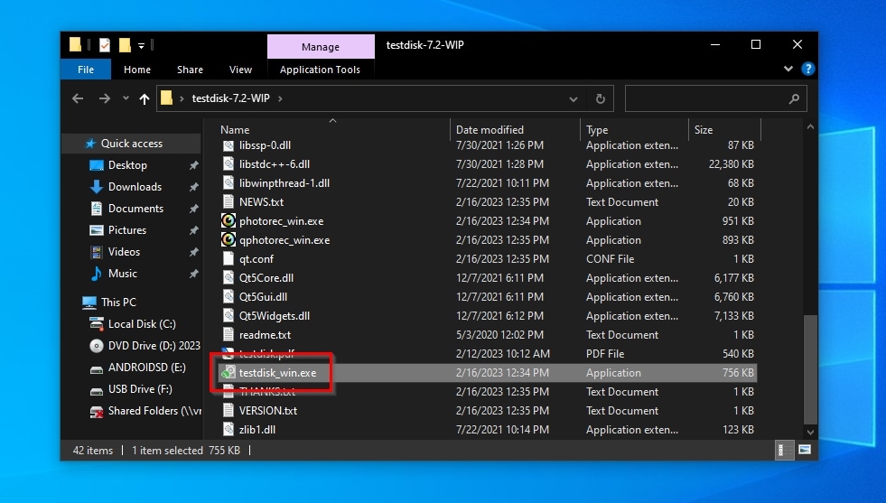This screenshot has height=503, width=886.
Task: Switch to Large icons view in status bar
Action: point(805,450)
